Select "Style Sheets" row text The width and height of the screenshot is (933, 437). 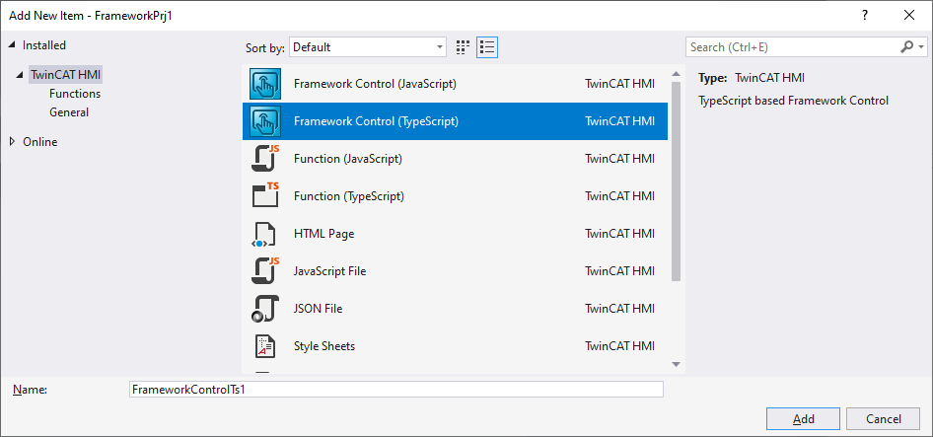pos(324,346)
